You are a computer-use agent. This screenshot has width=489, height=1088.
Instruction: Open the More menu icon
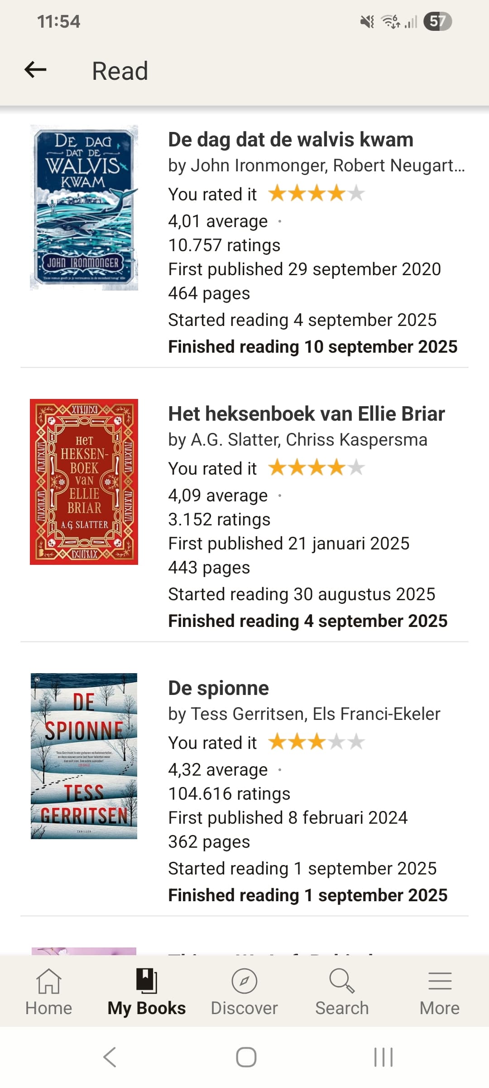click(440, 981)
